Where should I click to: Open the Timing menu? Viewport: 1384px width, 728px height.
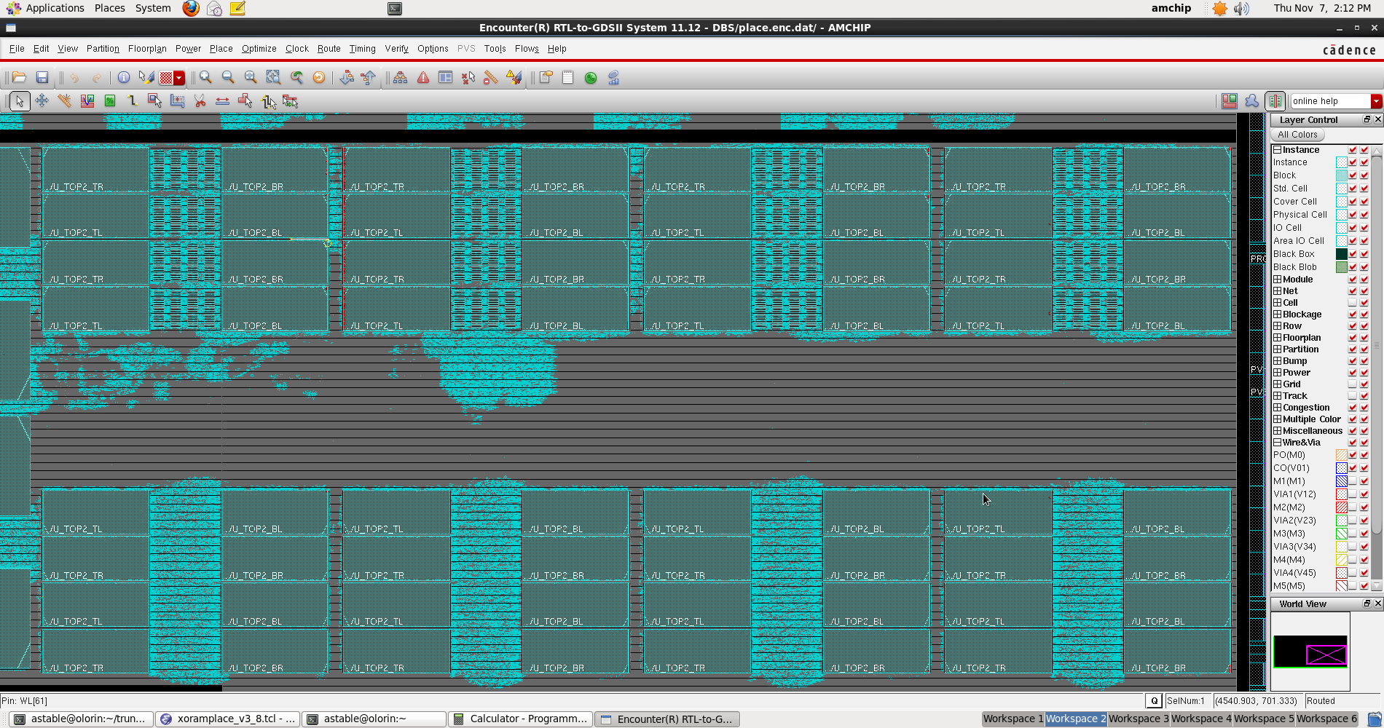tap(362, 49)
